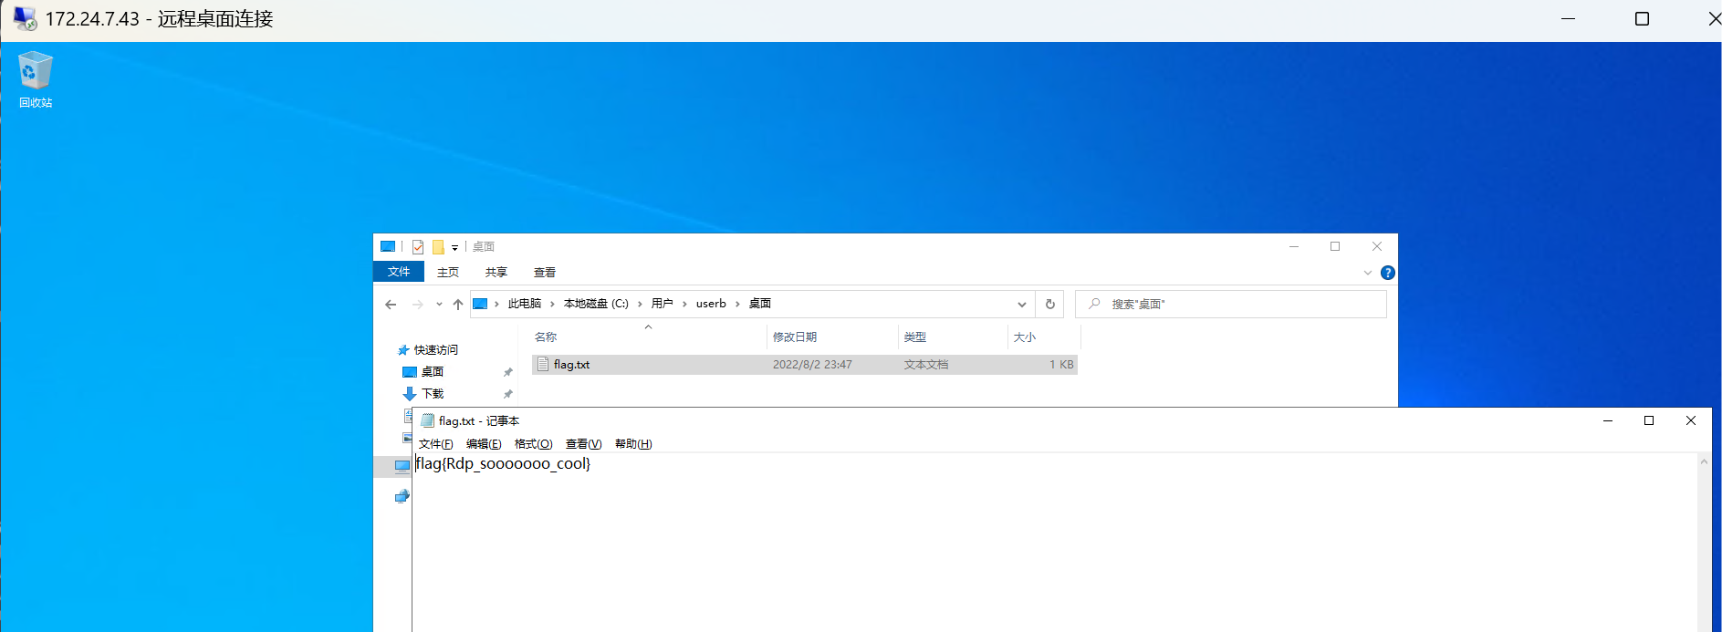1722x632 pixels.
Task: Go forward with the right arrow
Action: pos(418,305)
